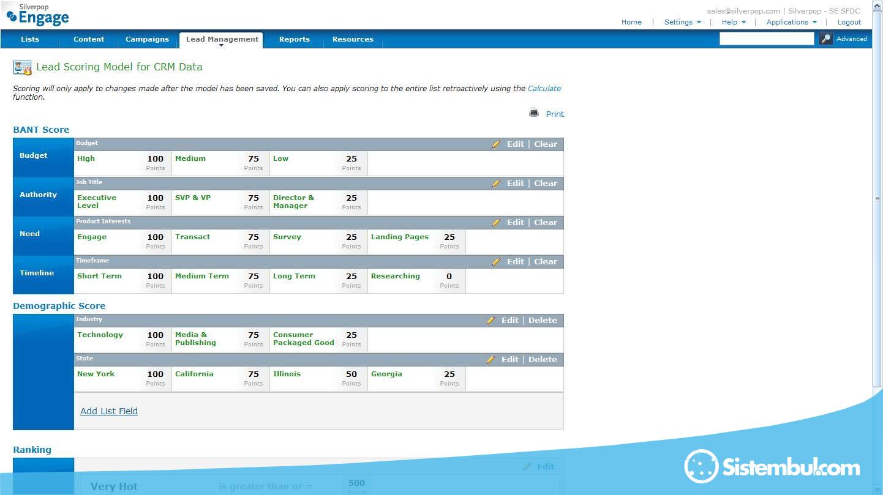883x495 pixels.
Task: Click the Short Term timeframe value
Action: point(99,276)
